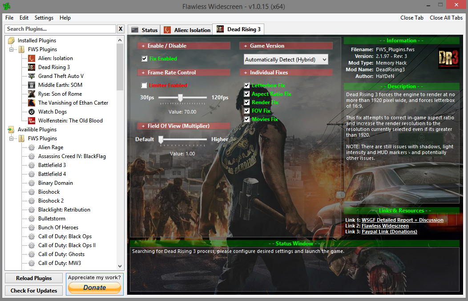Collapse the Game Version section header
468x301 pixels.
[286, 46]
